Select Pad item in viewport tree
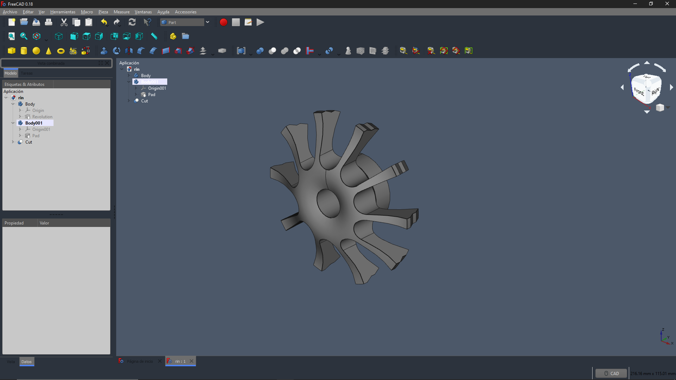 (151, 95)
